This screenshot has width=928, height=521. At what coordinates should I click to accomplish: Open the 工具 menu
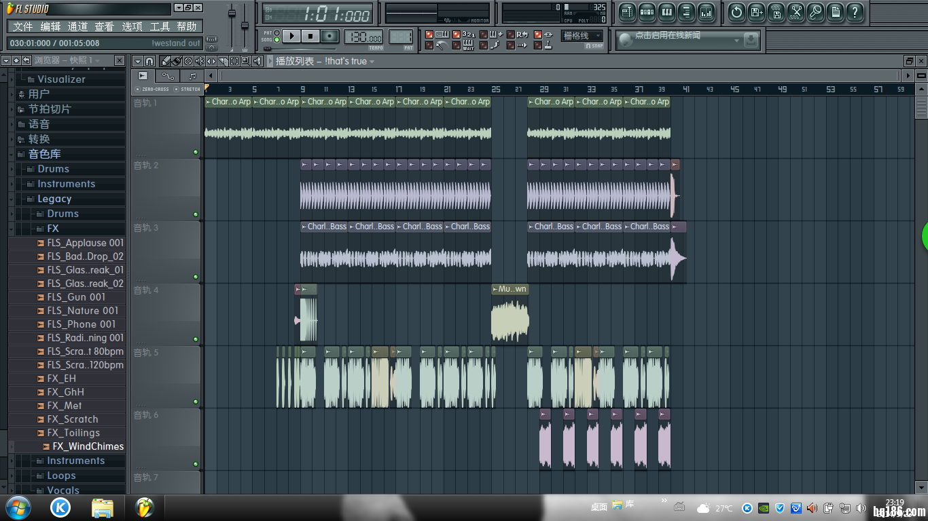coord(160,26)
